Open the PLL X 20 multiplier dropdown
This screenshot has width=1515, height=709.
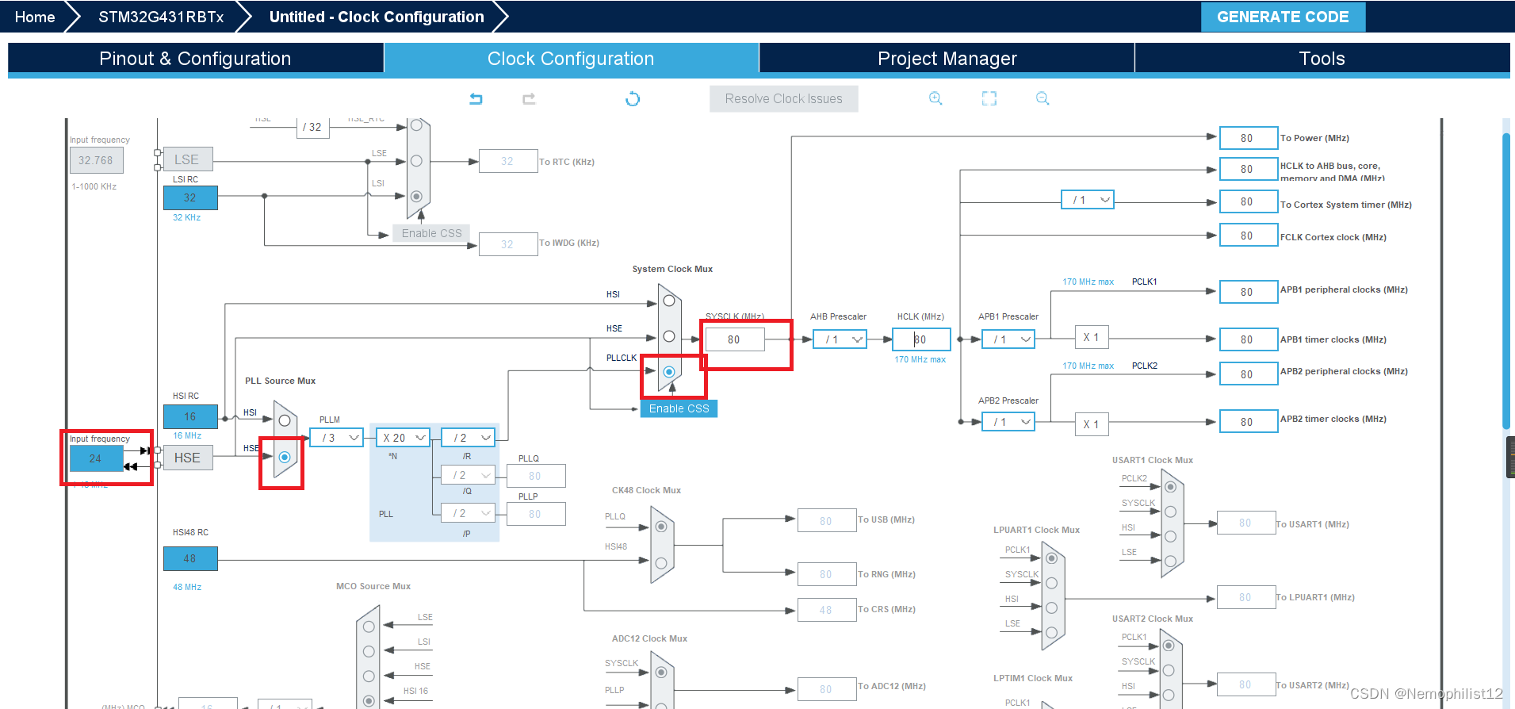pyautogui.click(x=404, y=438)
